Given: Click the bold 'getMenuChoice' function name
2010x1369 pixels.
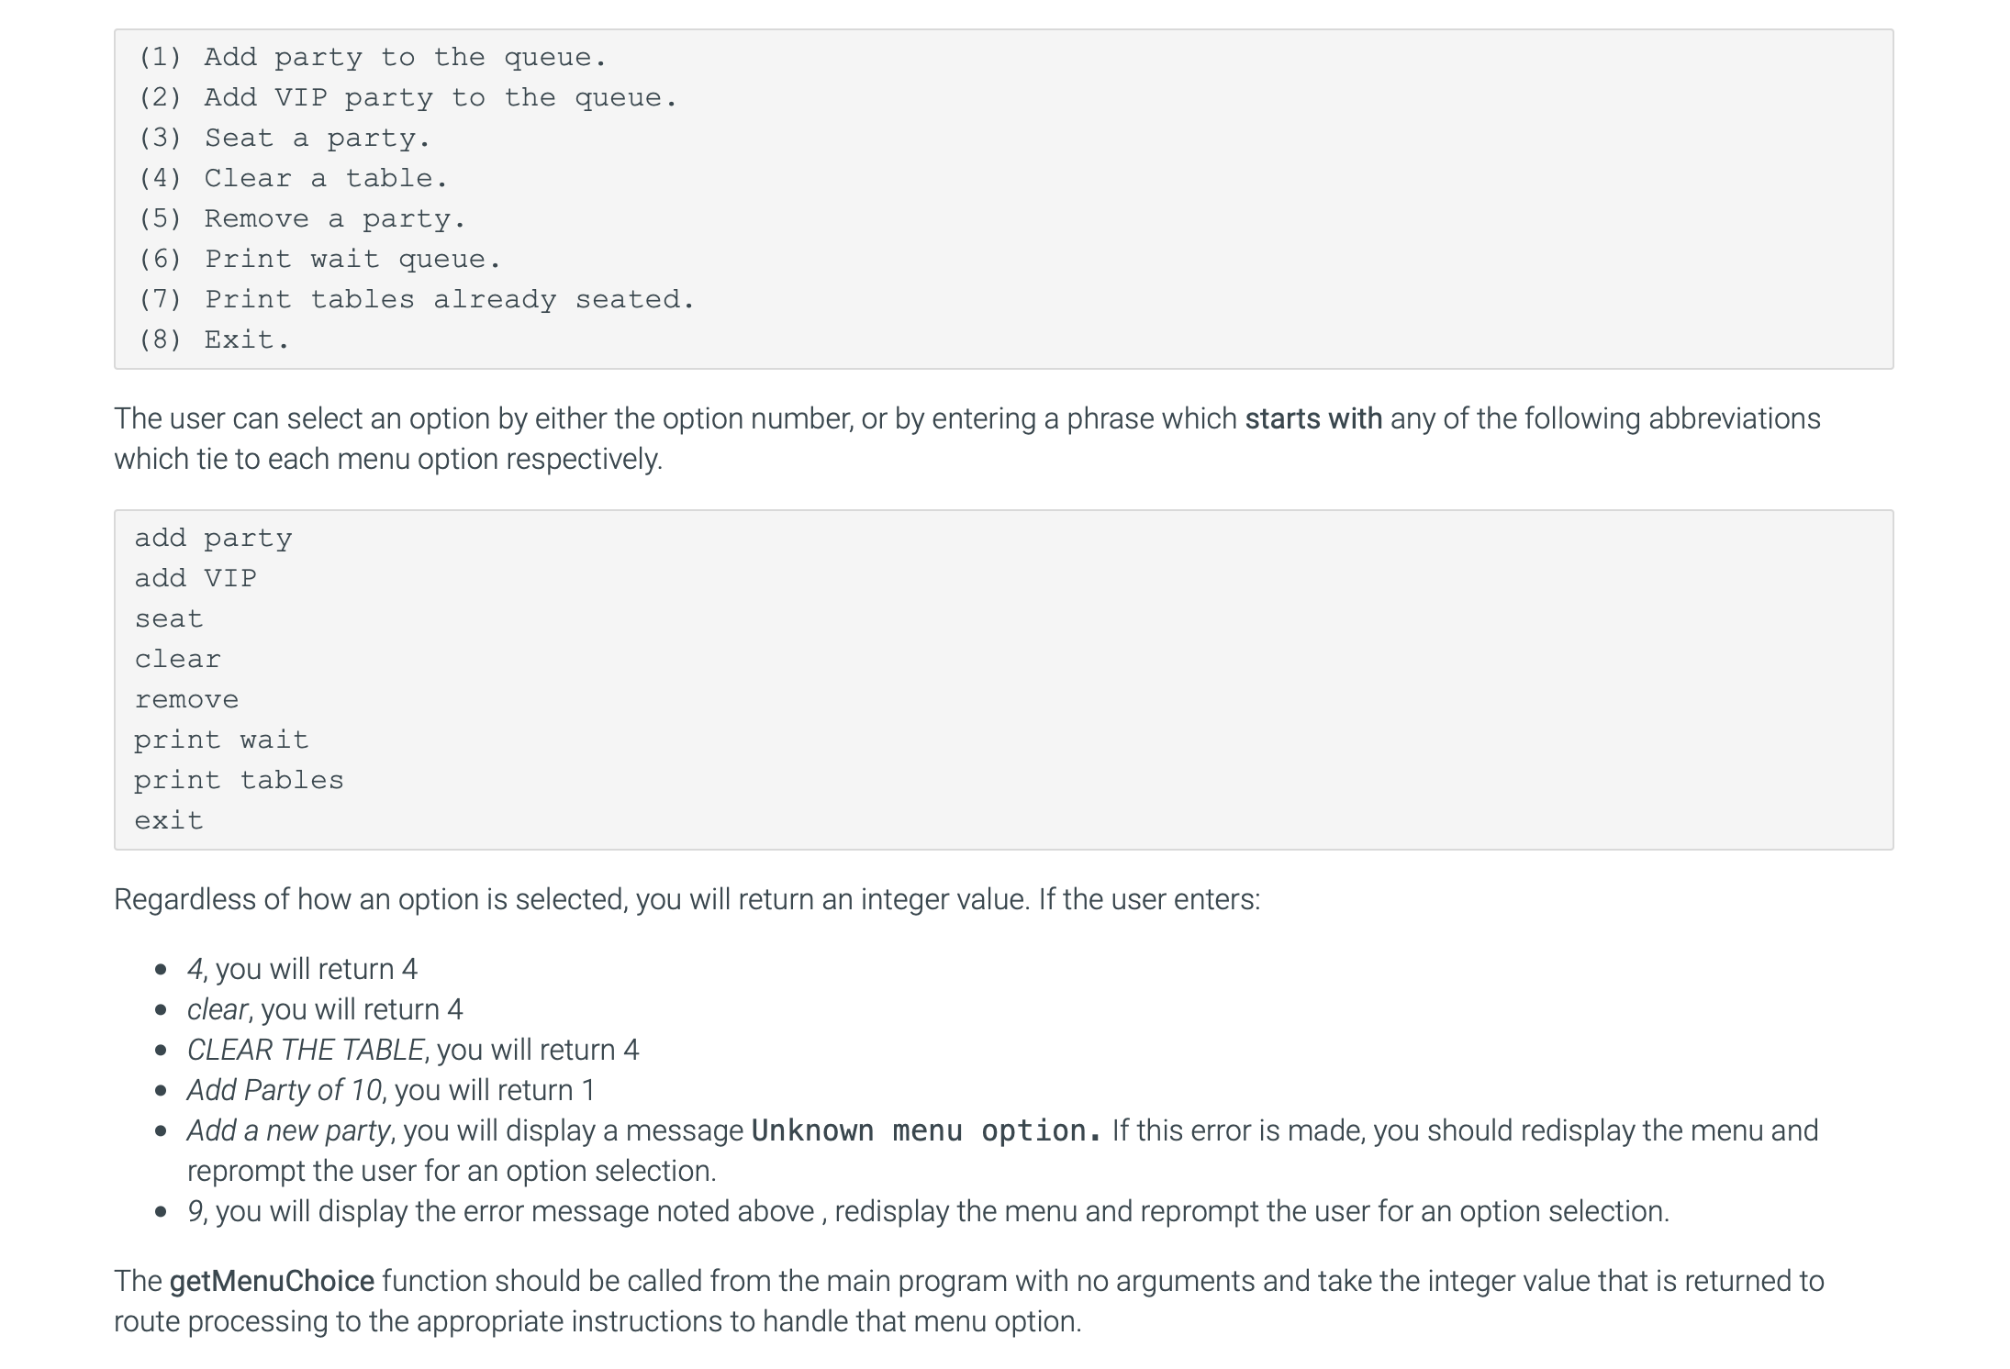Looking at the screenshot, I should [x=272, y=1281].
